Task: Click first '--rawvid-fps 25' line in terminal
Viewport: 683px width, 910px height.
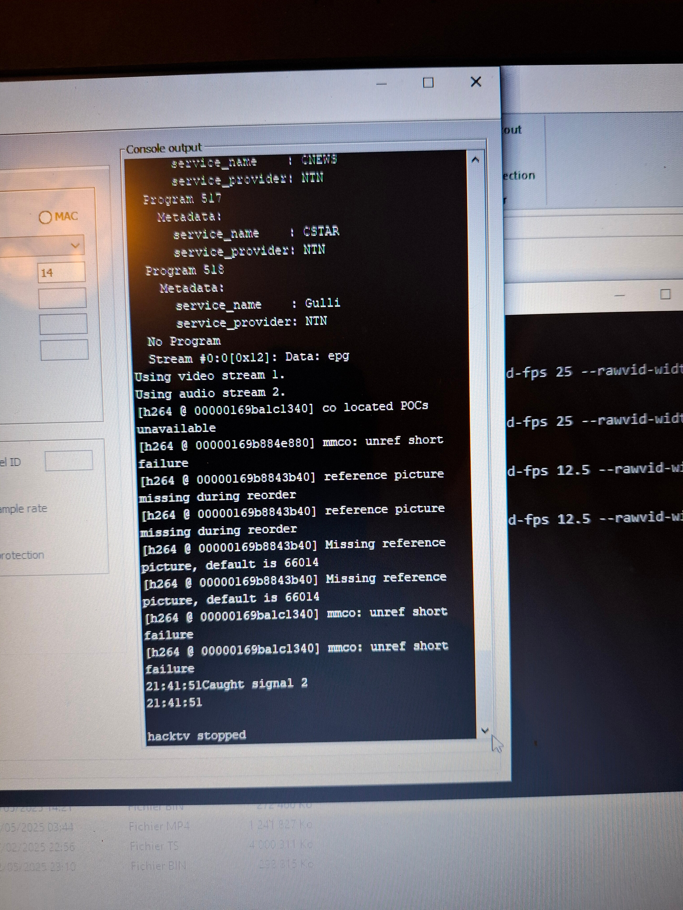Action: pyautogui.click(x=594, y=371)
